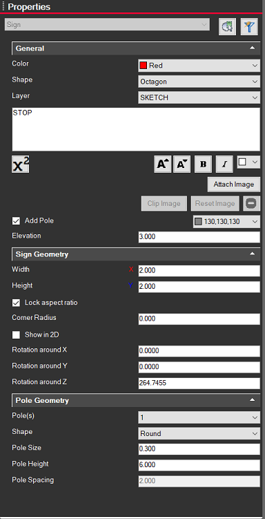This screenshot has width=265, height=519.
Task: Click the Elevation label
Action: click(x=26, y=236)
